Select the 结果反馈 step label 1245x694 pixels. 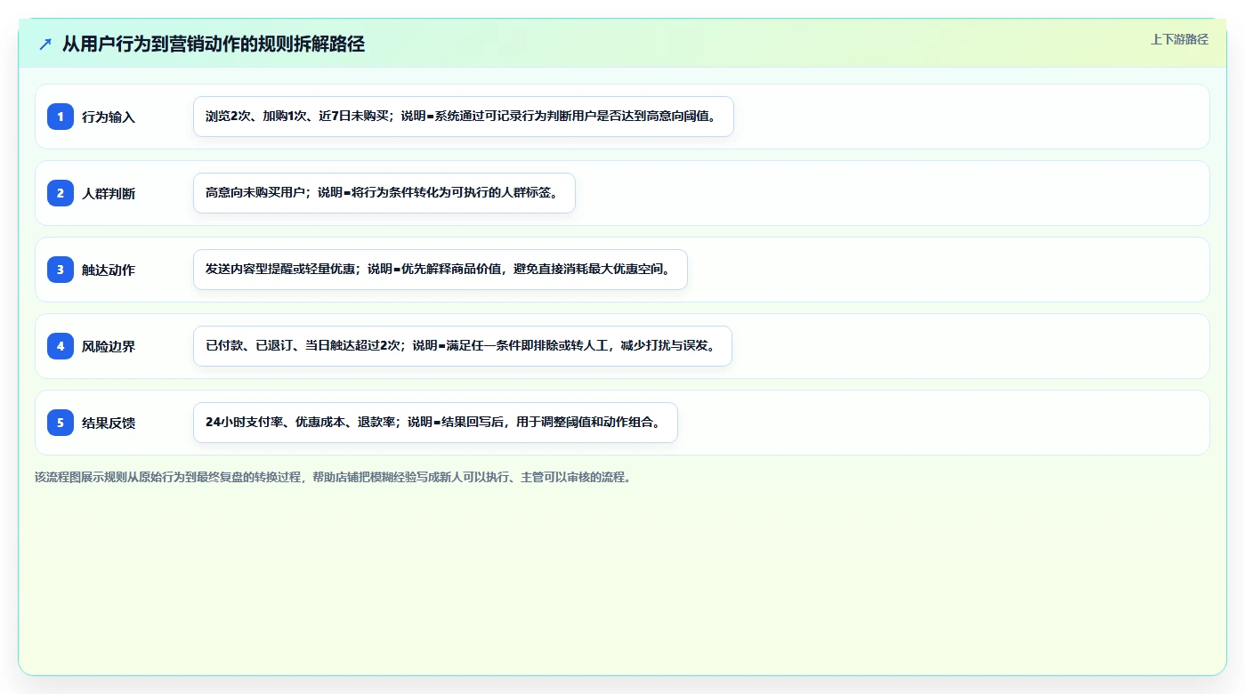pyautogui.click(x=109, y=423)
